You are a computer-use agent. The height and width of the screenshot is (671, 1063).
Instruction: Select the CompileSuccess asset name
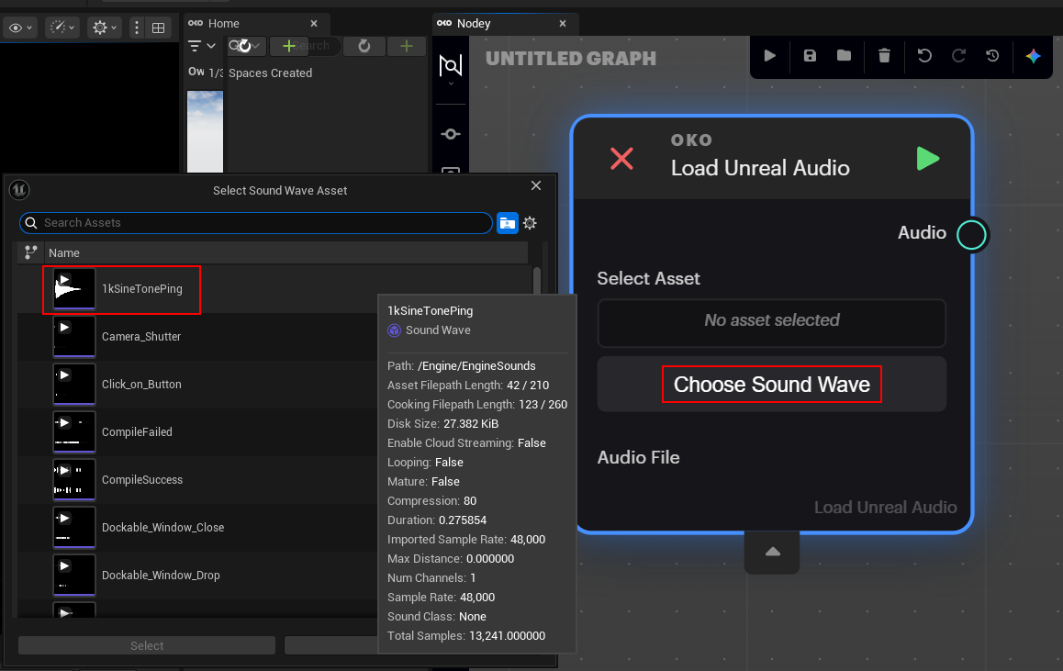point(142,480)
